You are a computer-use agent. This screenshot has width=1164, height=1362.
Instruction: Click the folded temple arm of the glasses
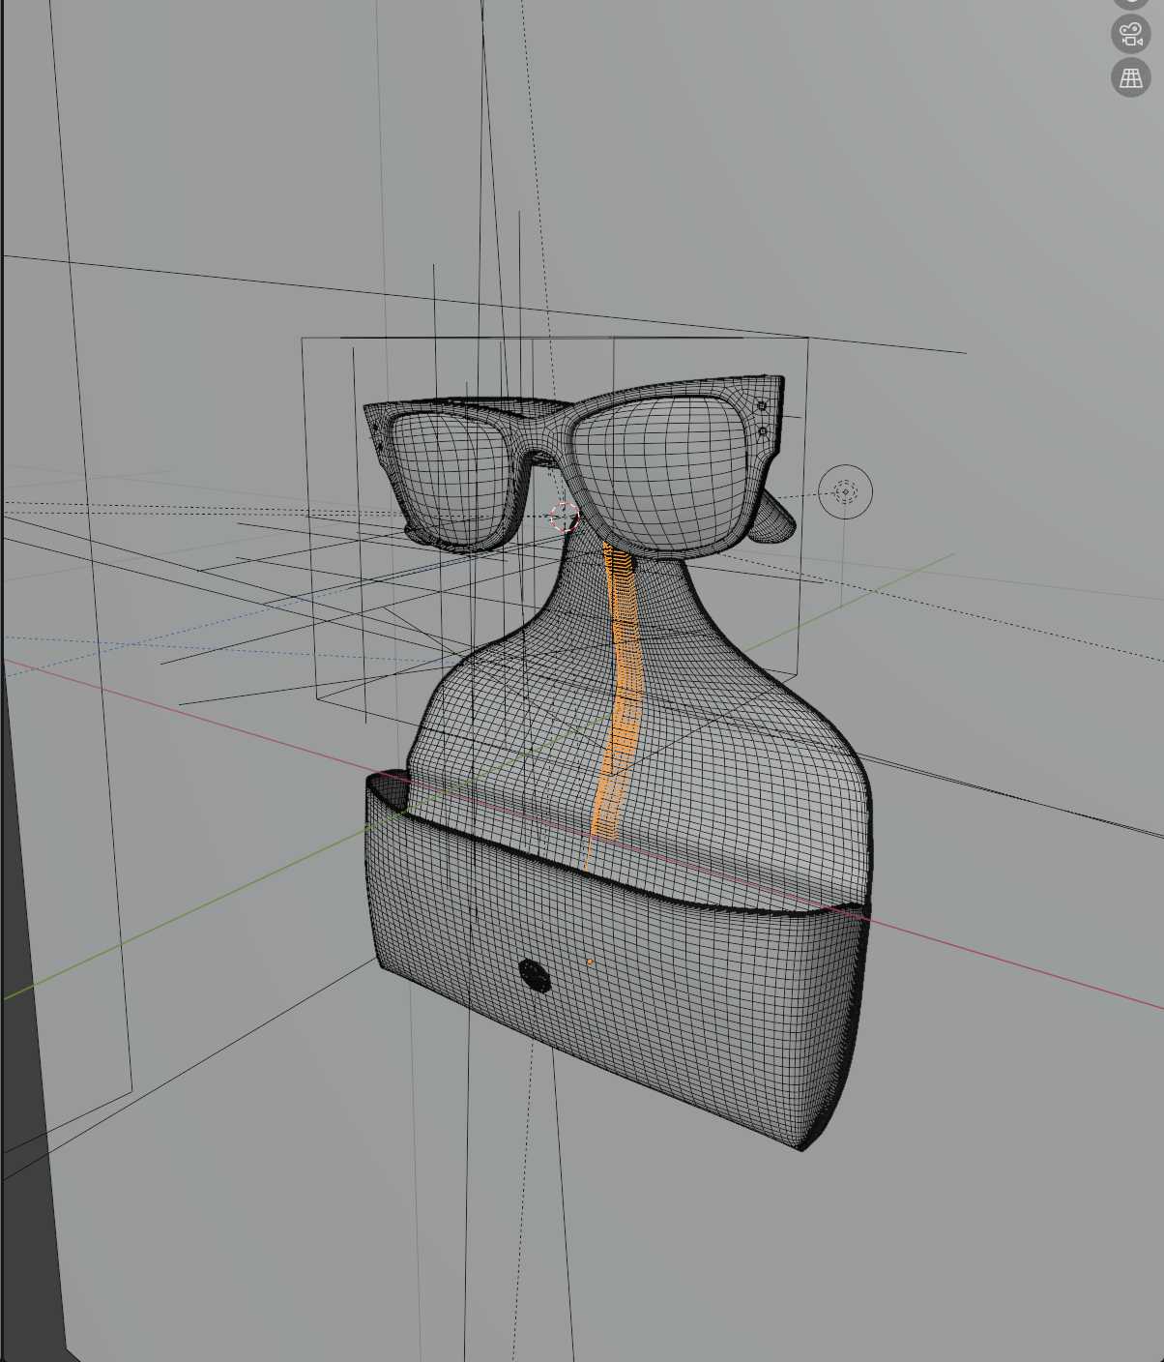[773, 522]
